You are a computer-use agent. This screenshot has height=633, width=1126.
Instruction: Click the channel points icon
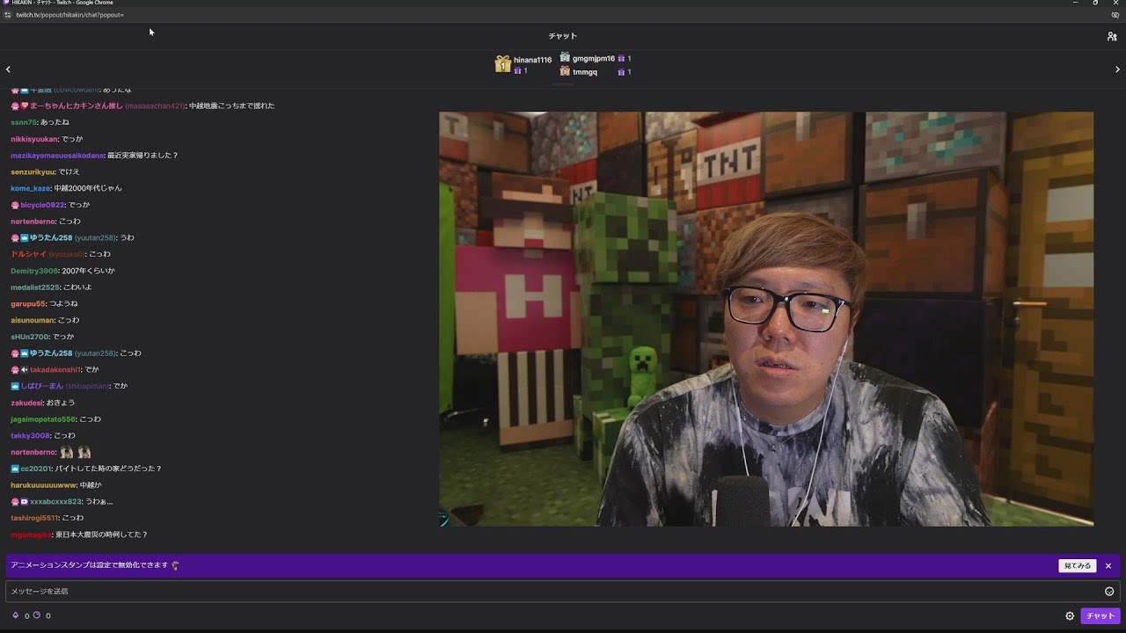point(36,615)
